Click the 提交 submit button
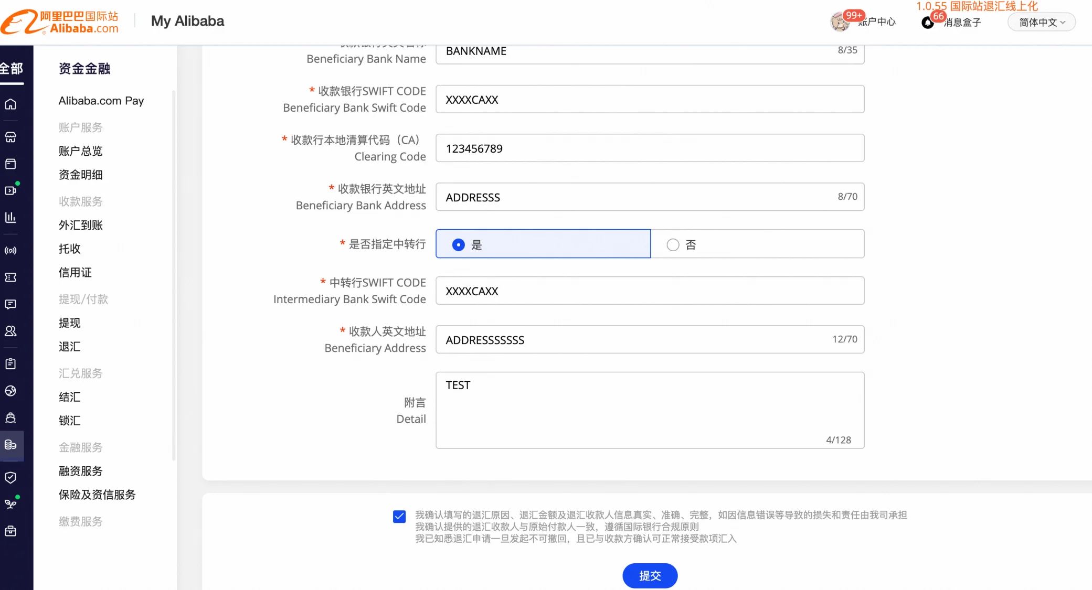The width and height of the screenshot is (1092, 590). pos(650,575)
